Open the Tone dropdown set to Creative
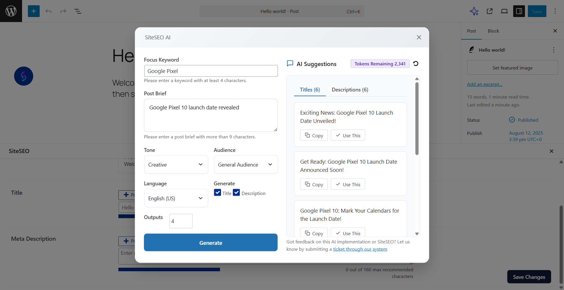Screen dimensions: 564x290 (176, 164)
